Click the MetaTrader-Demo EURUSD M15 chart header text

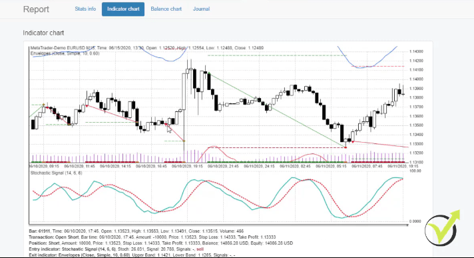(147, 48)
